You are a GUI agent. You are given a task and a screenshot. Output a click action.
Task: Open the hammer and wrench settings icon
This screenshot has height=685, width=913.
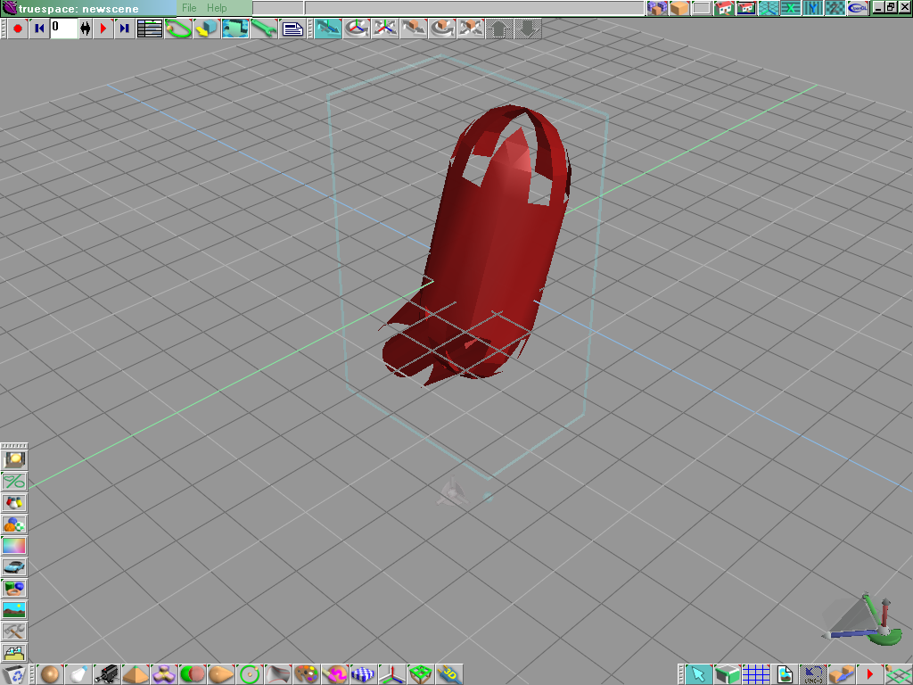[14, 631]
